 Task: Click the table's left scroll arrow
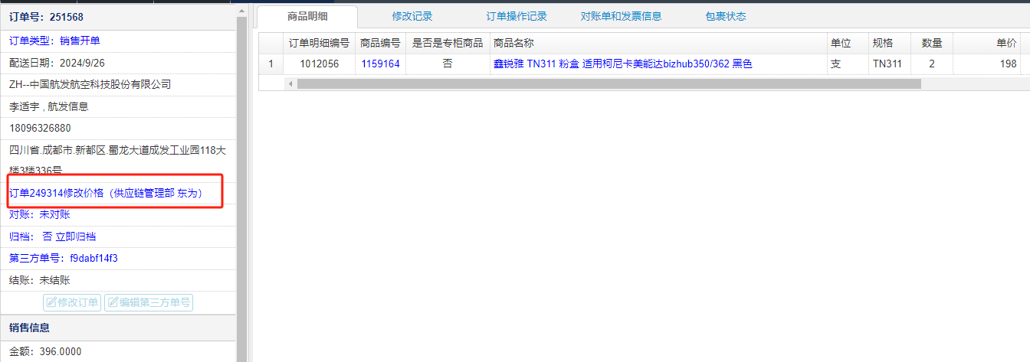[x=290, y=83]
